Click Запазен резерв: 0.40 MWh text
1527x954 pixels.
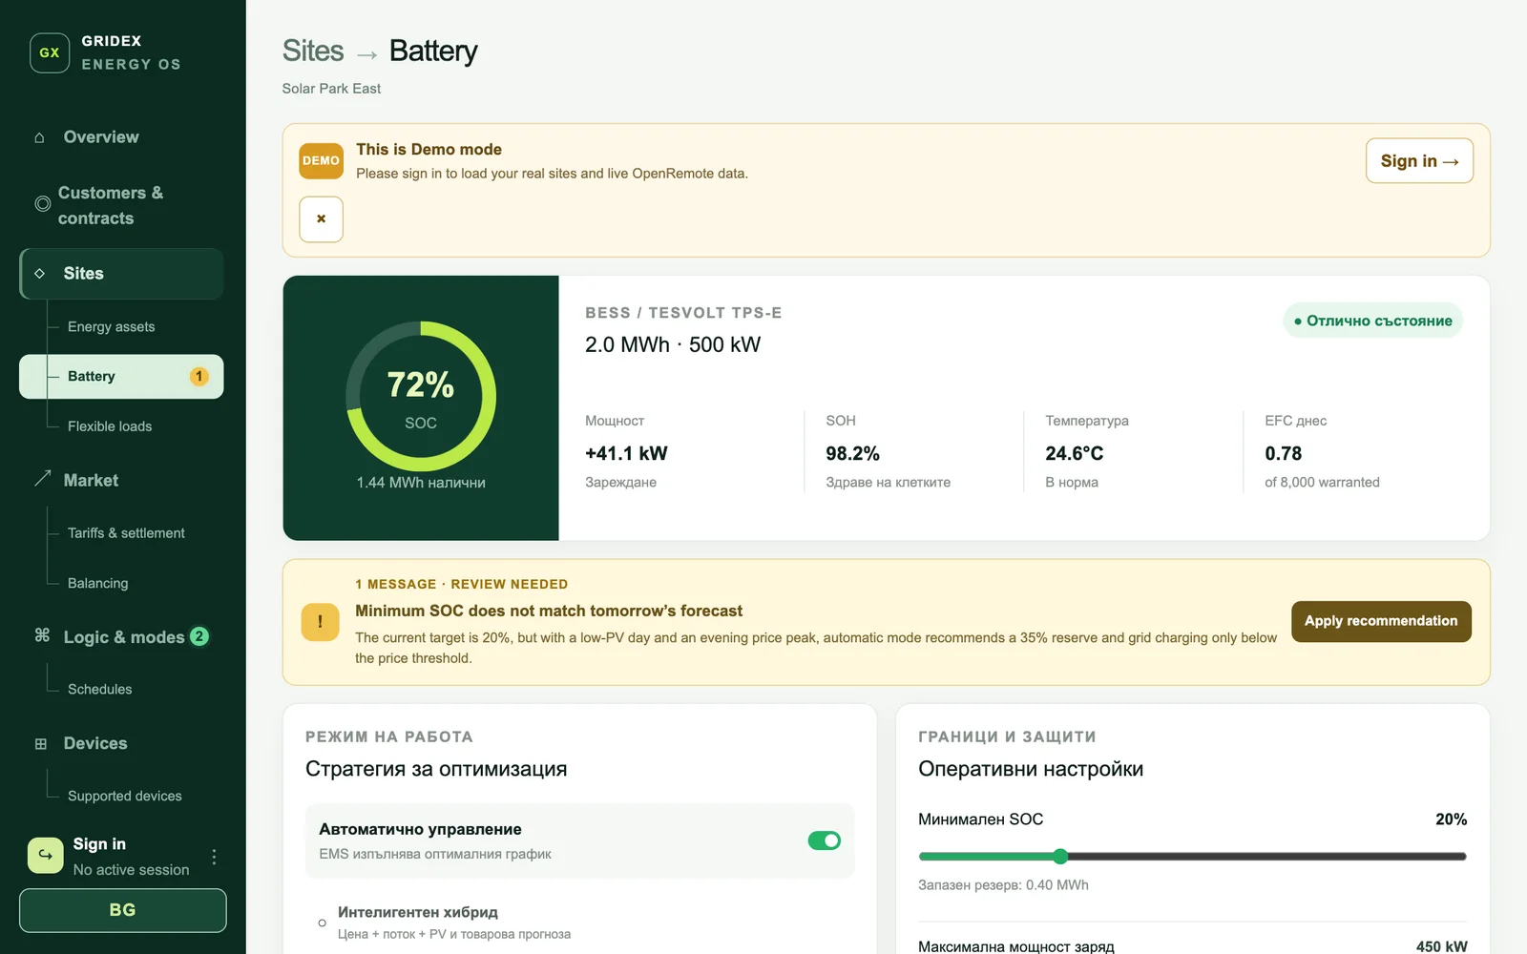1003,885
